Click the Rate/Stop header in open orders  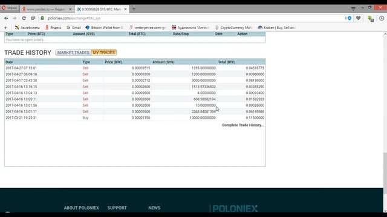click(x=181, y=34)
